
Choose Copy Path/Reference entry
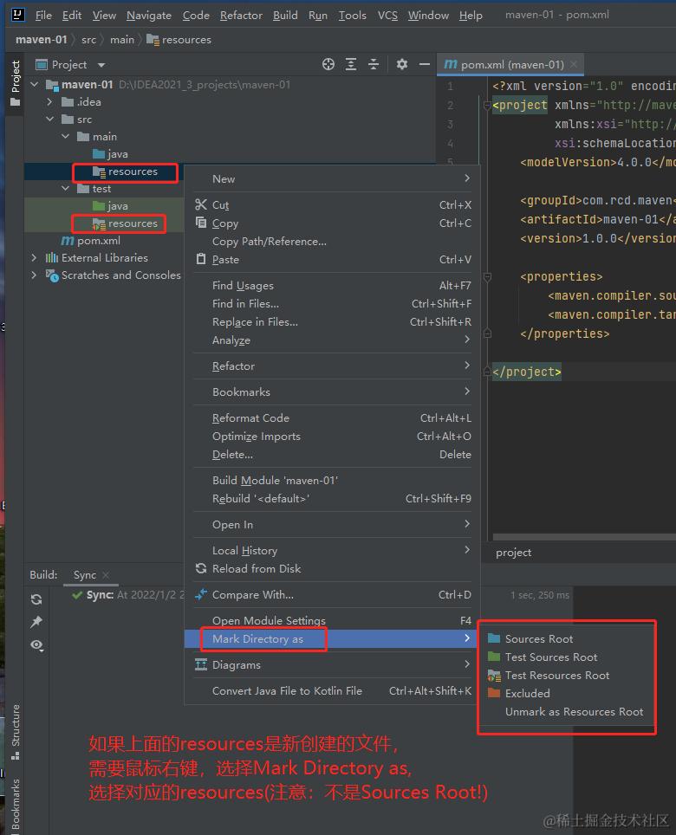[x=332, y=242]
